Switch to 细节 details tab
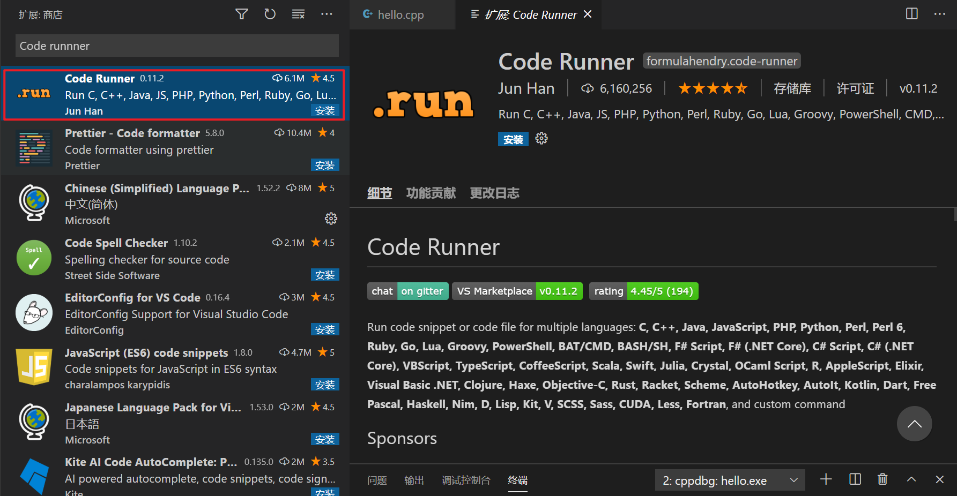 pyautogui.click(x=380, y=193)
